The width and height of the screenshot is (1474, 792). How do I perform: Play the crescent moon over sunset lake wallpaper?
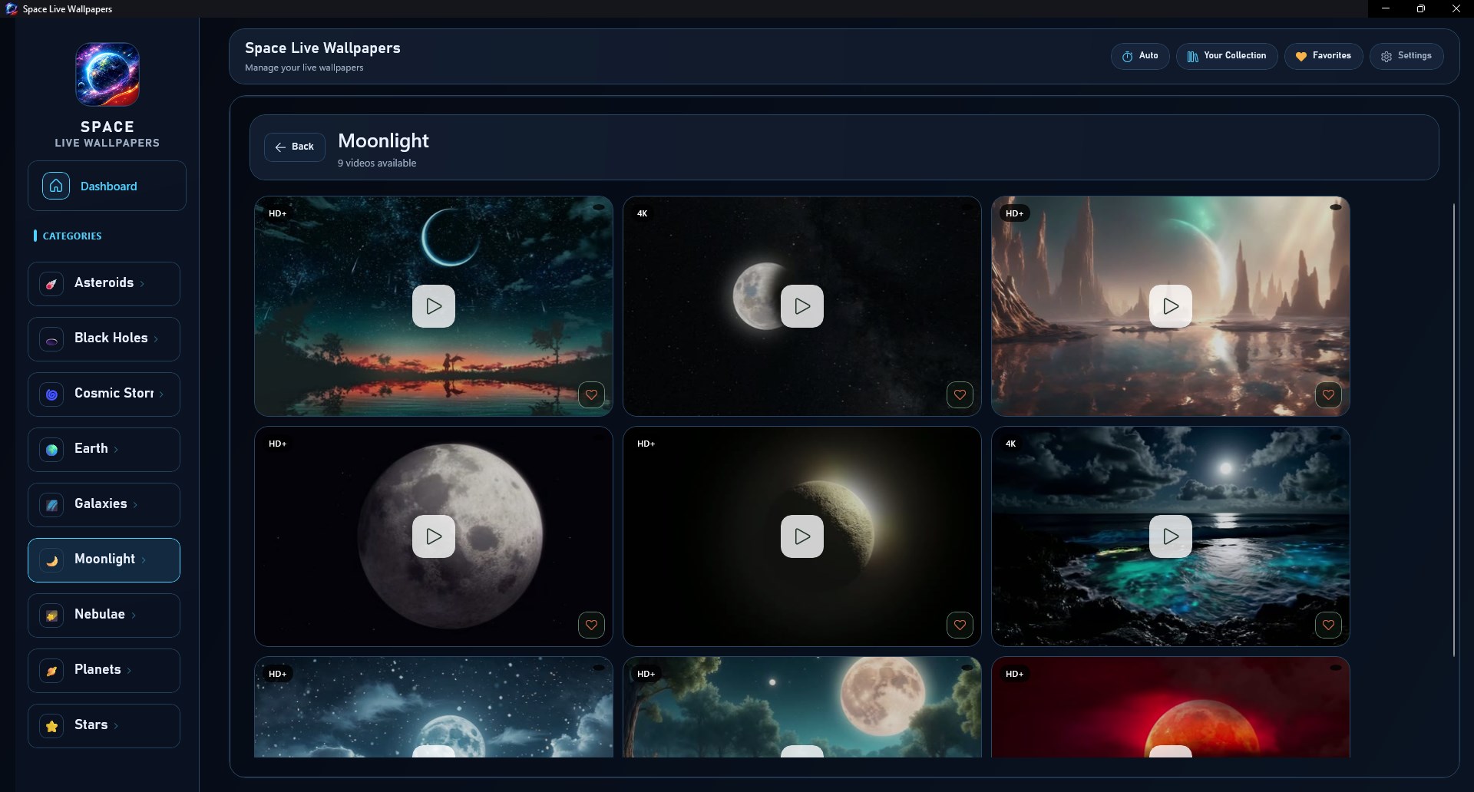434,306
